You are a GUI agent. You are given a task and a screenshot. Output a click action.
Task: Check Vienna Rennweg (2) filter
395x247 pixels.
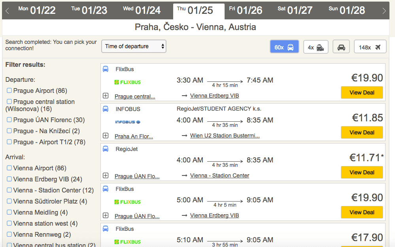click(9, 234)
